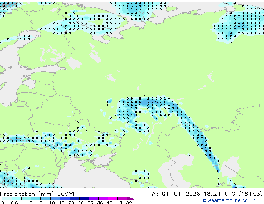This screenshot has width=264, height=204.
Task: Click the legend value '45'
Action: [119, 202]
